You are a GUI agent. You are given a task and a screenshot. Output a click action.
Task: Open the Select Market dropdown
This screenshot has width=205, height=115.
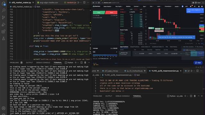click(x=108, y=6)
